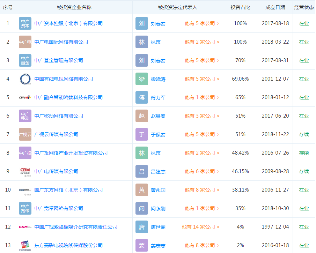Click the 2001-12-07 founding date

pos(275,79)
